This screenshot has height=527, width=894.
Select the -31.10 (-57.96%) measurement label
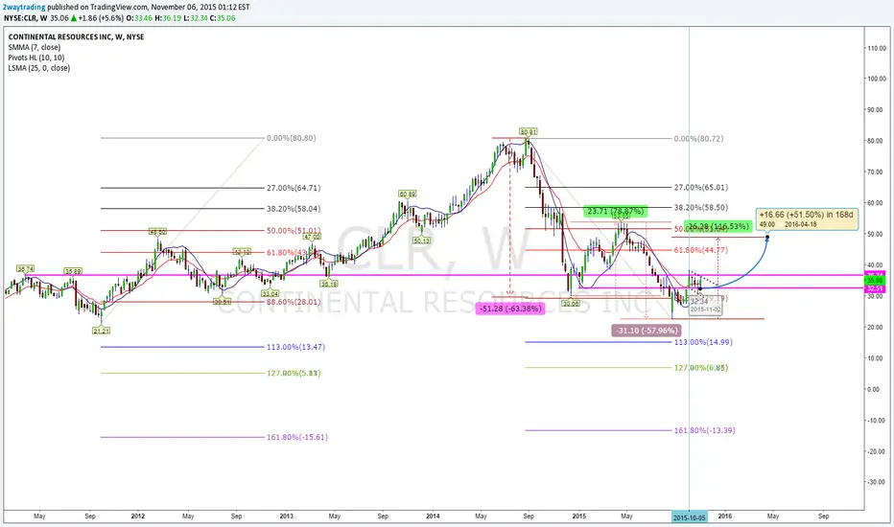click(647, 331)
